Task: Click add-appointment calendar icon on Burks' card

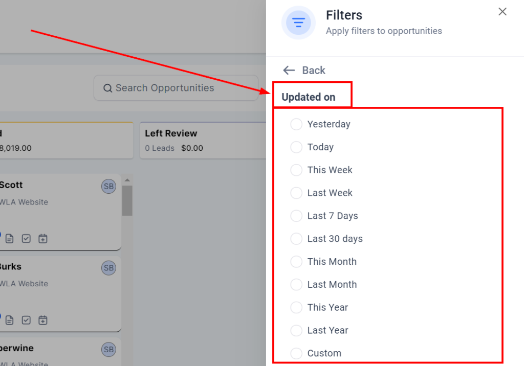Action: click(43, 321)
